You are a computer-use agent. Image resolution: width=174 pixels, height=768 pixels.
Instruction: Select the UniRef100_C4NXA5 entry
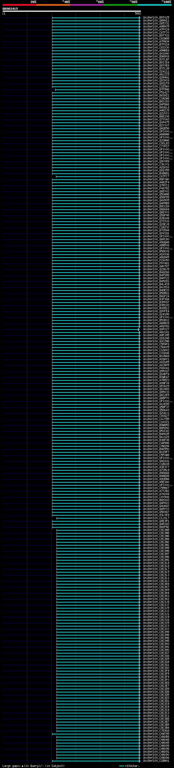point(156,743)
